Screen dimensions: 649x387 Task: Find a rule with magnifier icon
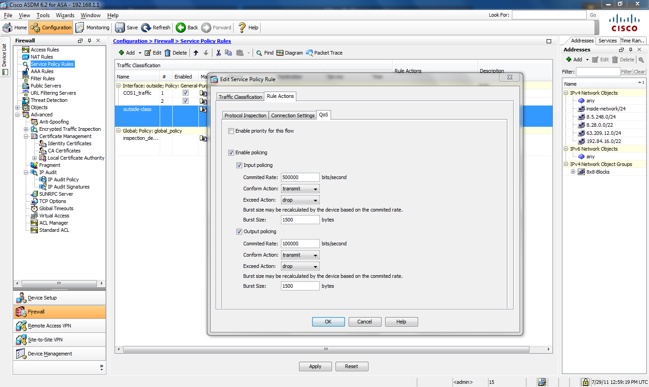265,53
